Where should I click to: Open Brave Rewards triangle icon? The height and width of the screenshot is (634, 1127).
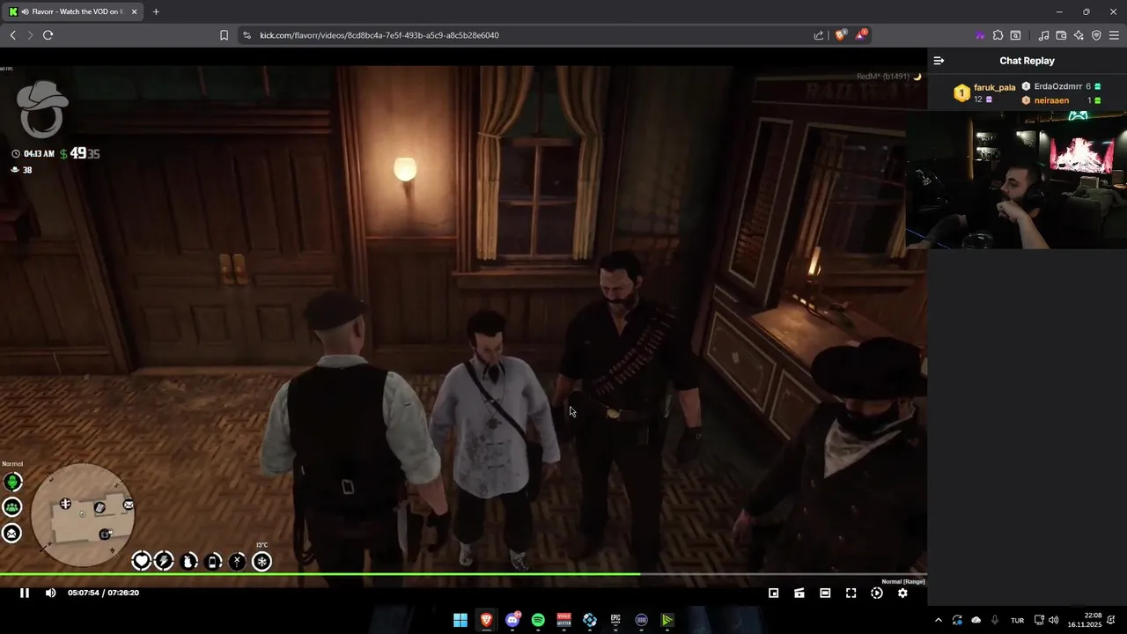[x=862, y=35]
